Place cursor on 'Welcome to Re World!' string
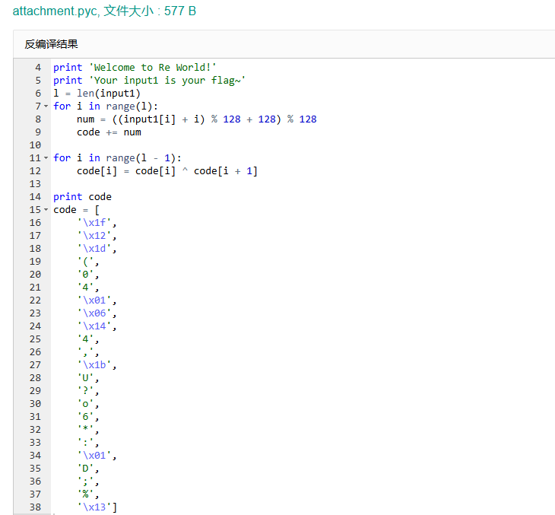The image size is (555, 515). tap(153, 67)
